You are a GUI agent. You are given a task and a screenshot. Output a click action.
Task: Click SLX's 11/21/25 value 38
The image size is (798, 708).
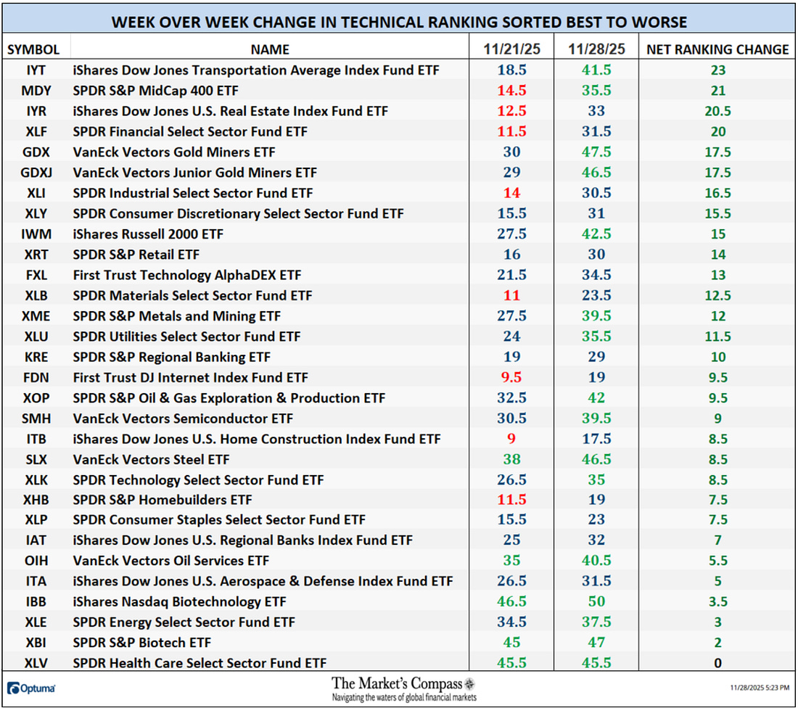511,459
